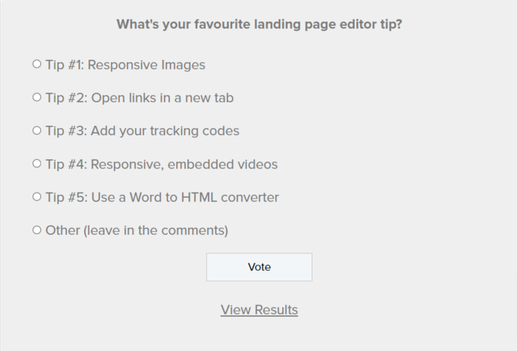This screenshot has height=351, width=517.
Task: Choose the Tip #2 radio button
Action: pyautogui.click(x=37, y=97)
